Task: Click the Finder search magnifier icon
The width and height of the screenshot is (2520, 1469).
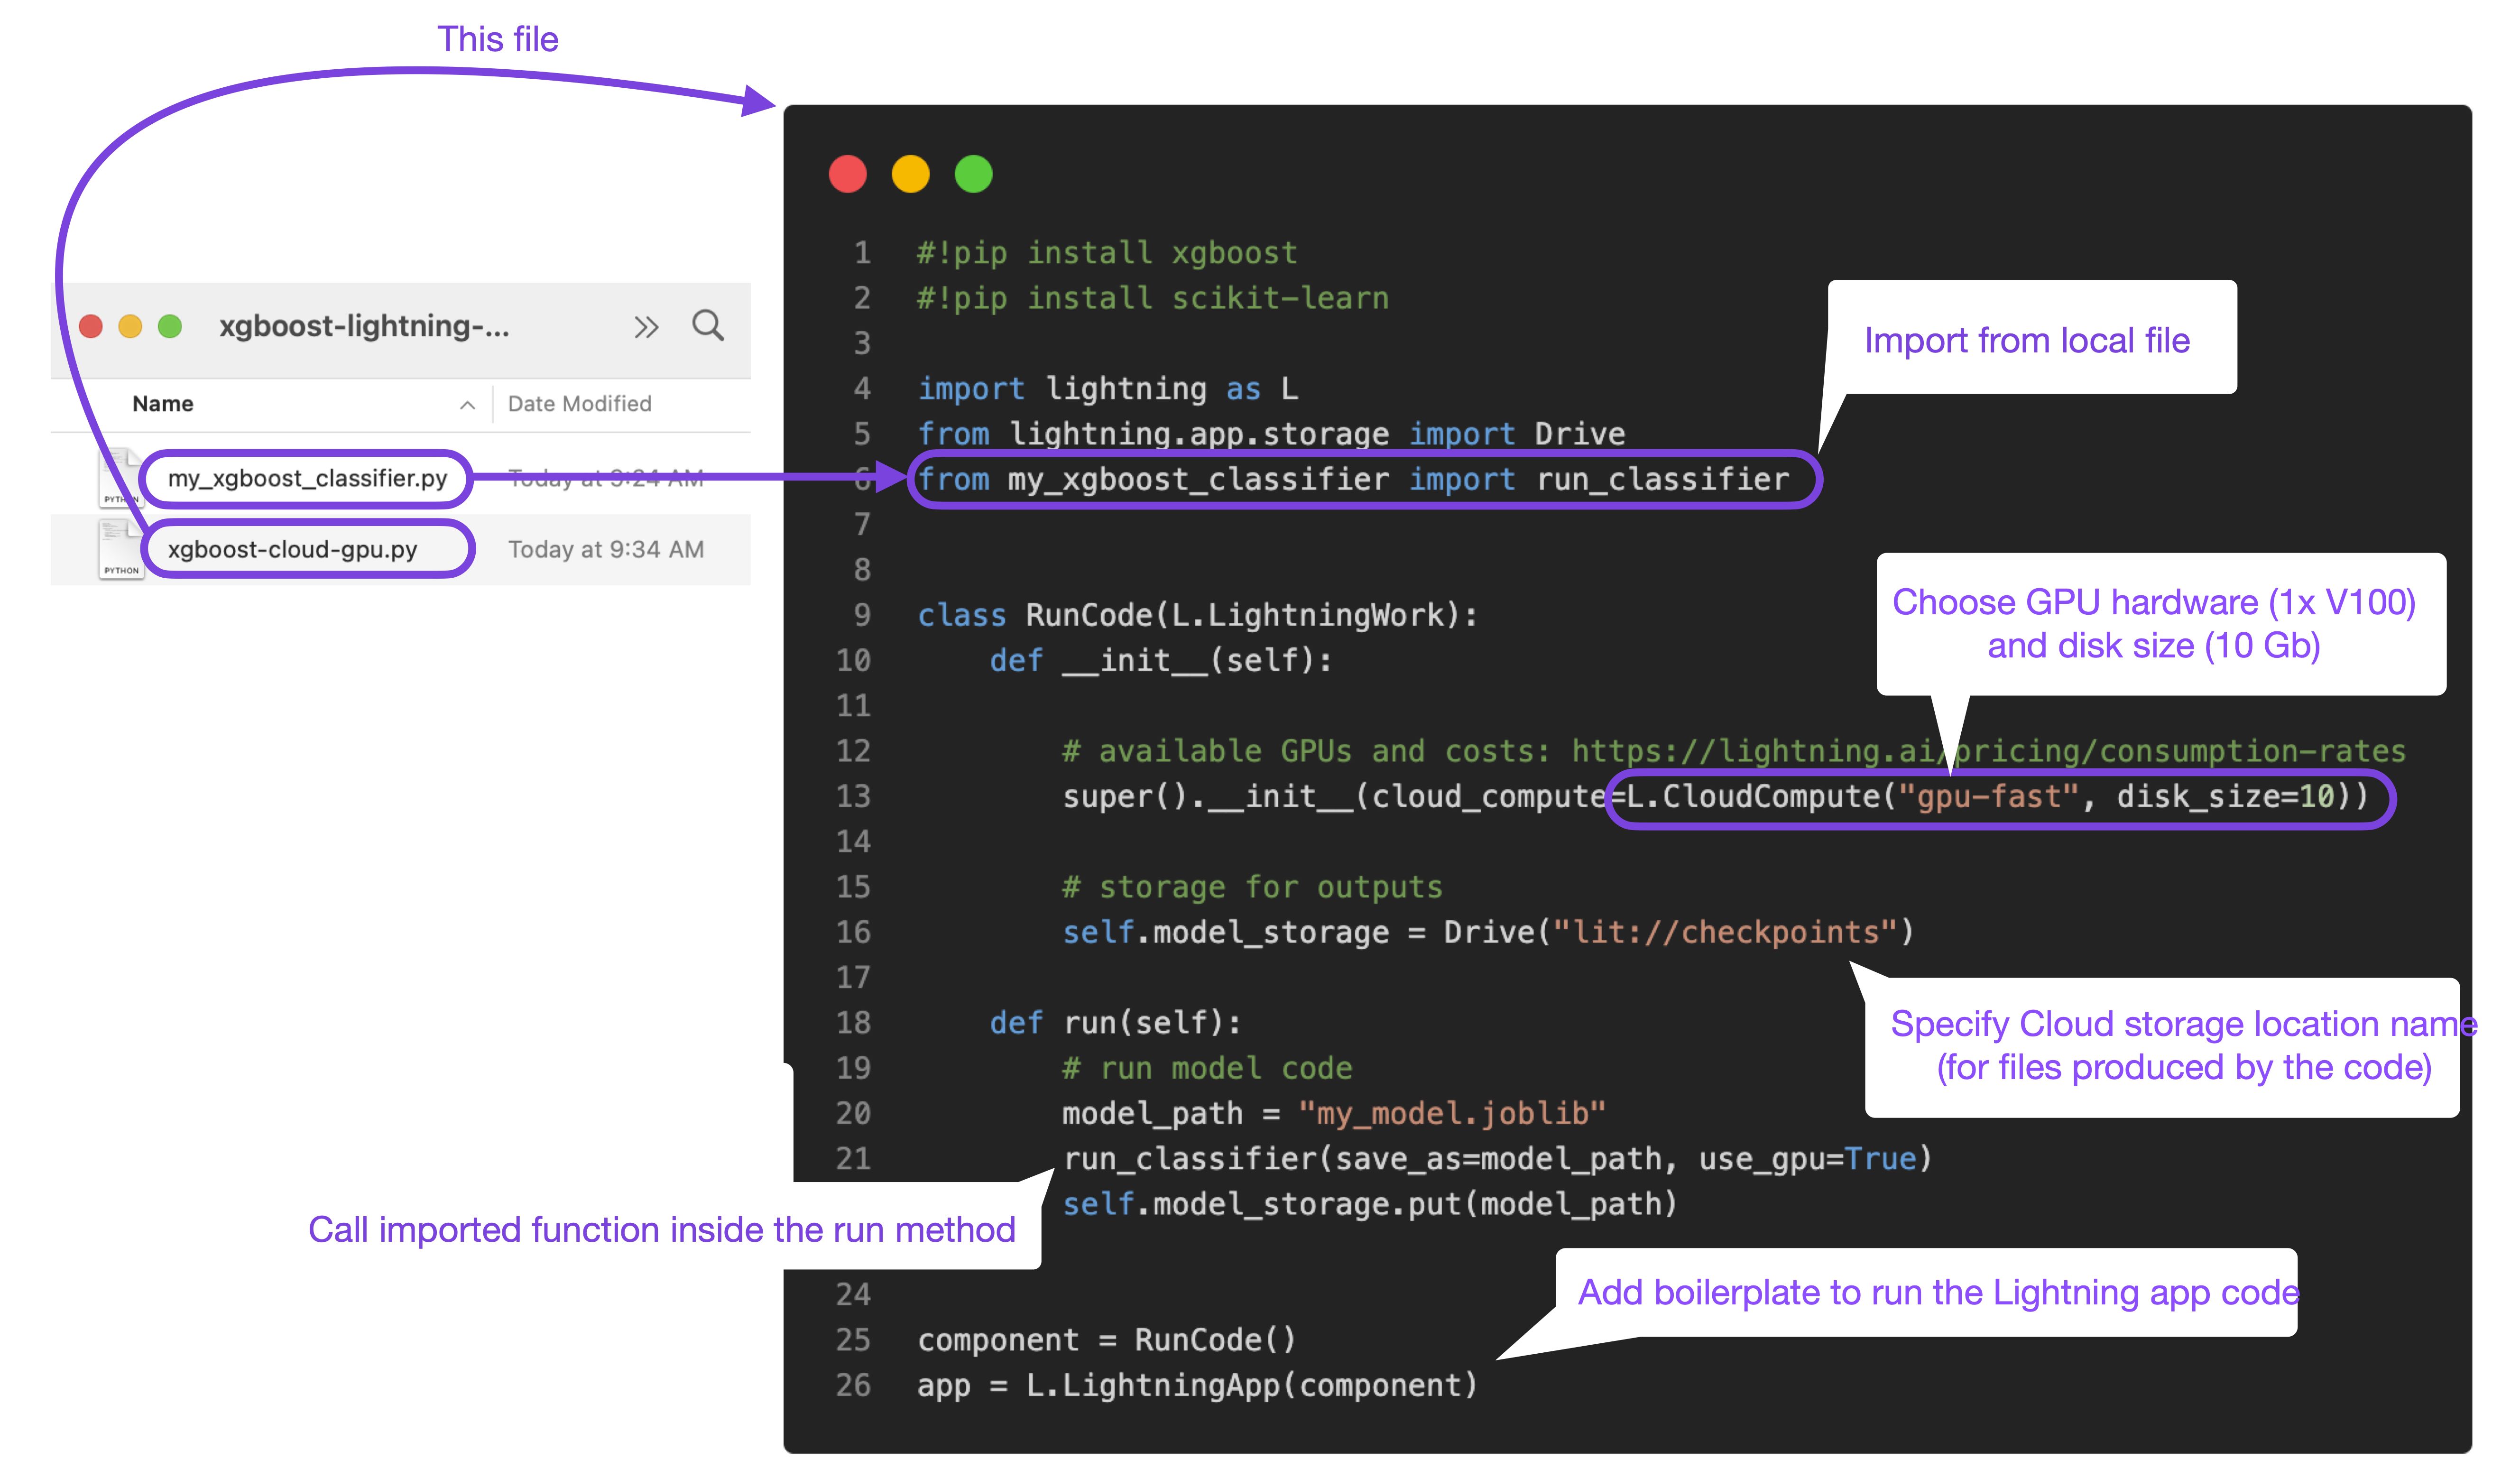Action: click(x=708, y=326)
